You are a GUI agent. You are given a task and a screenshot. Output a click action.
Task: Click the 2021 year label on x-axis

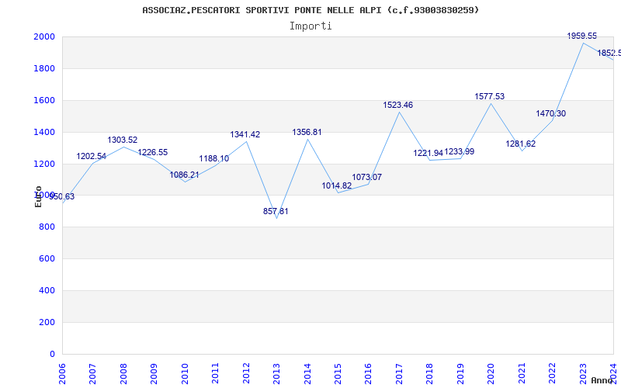(522, 374)
